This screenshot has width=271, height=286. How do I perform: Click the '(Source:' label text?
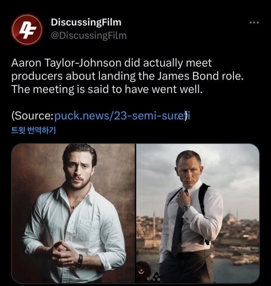(x=32, y=116)
